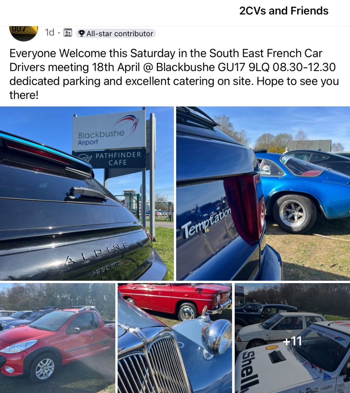The height and width of the screenshot is (393, 350).
Task: View the chrome grille classic car photo
Action: click(175, 338)
